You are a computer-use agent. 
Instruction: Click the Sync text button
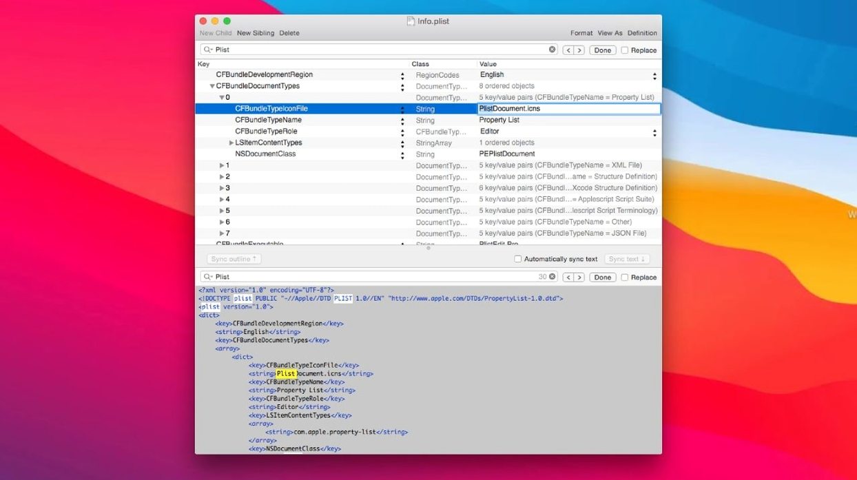(x=628, y=259)
